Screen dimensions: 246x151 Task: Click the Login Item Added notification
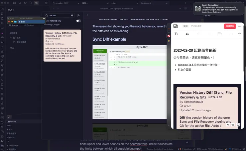point(218,9)
